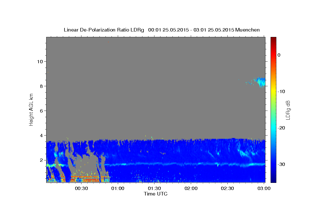Image resolution: width=328 pixels, height=219 pixels.
Task: Click the dark blue bottom of colorbar
Action: tap(273, 179)
